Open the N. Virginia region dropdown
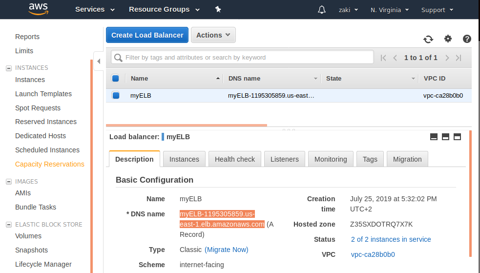The image size is (480, 273). click(389, 10)
